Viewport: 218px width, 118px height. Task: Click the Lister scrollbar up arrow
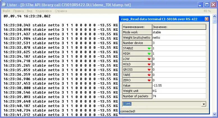214,17
